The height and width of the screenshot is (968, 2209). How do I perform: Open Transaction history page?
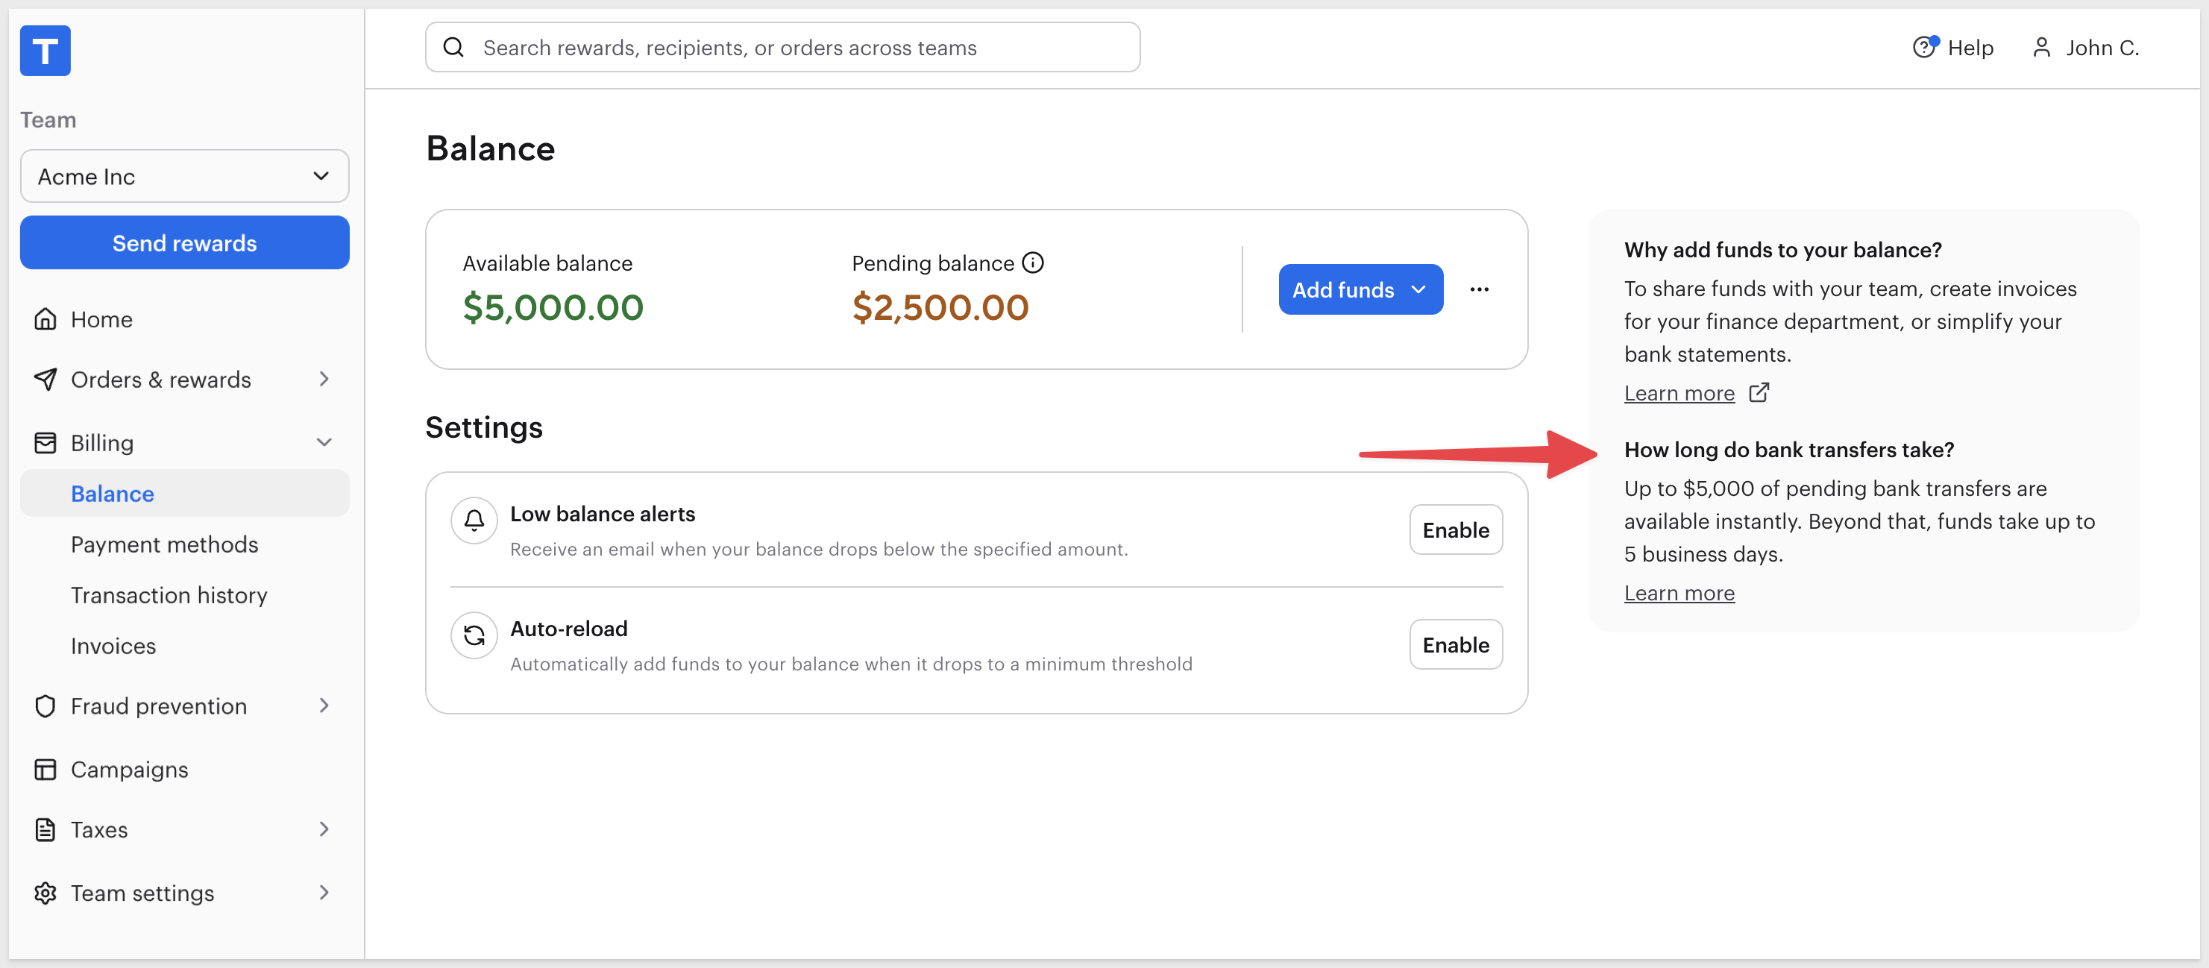pos(169,595)
